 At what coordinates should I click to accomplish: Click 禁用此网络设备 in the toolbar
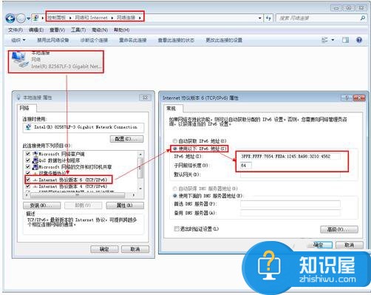click(x=53, y=40)
